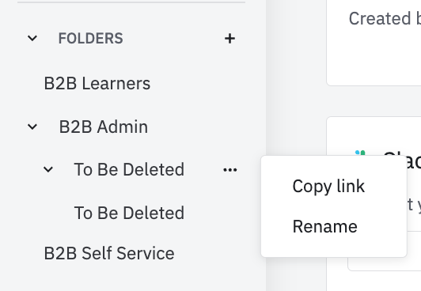Viewport: 421px width, 291px height.
Task: Collapse the parent To Be Deleted chevron
Action: [48, 169]
